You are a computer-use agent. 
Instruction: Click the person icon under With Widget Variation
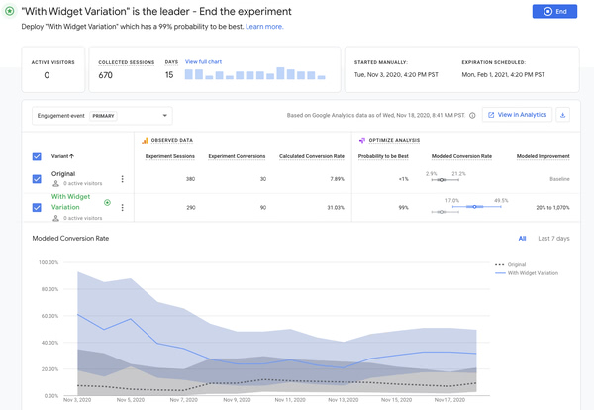(x=55, y=218)
